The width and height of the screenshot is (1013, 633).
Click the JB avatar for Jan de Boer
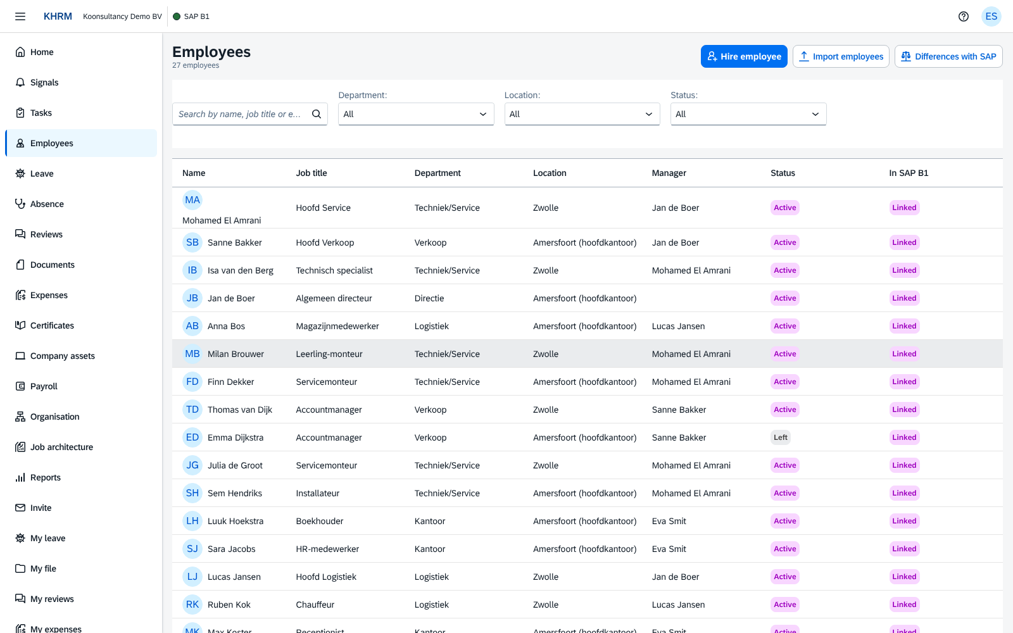tap(192, 298)
